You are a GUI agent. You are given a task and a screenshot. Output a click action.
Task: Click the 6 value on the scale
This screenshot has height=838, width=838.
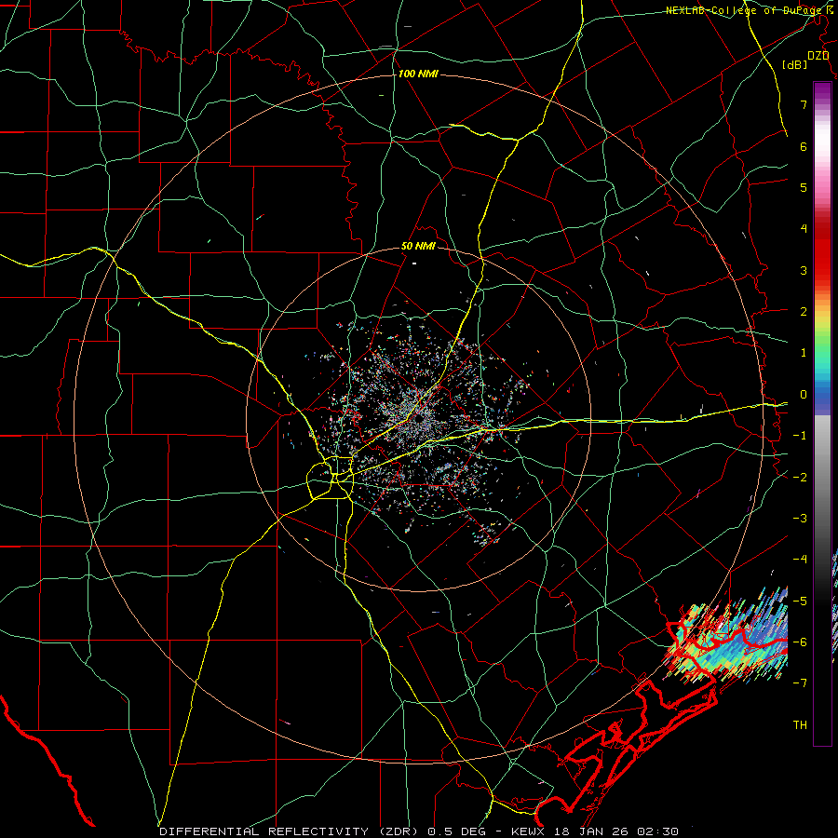point(804,146)
